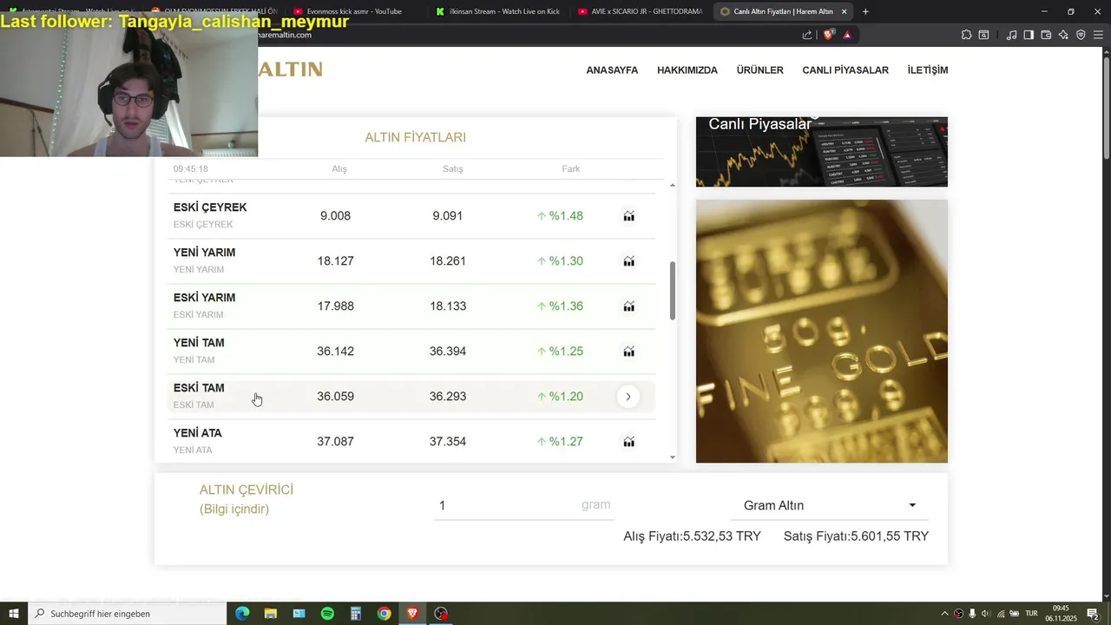Click the share page icon in address bar
This screenshot has width=1111, height=625.
click(807, 35)
